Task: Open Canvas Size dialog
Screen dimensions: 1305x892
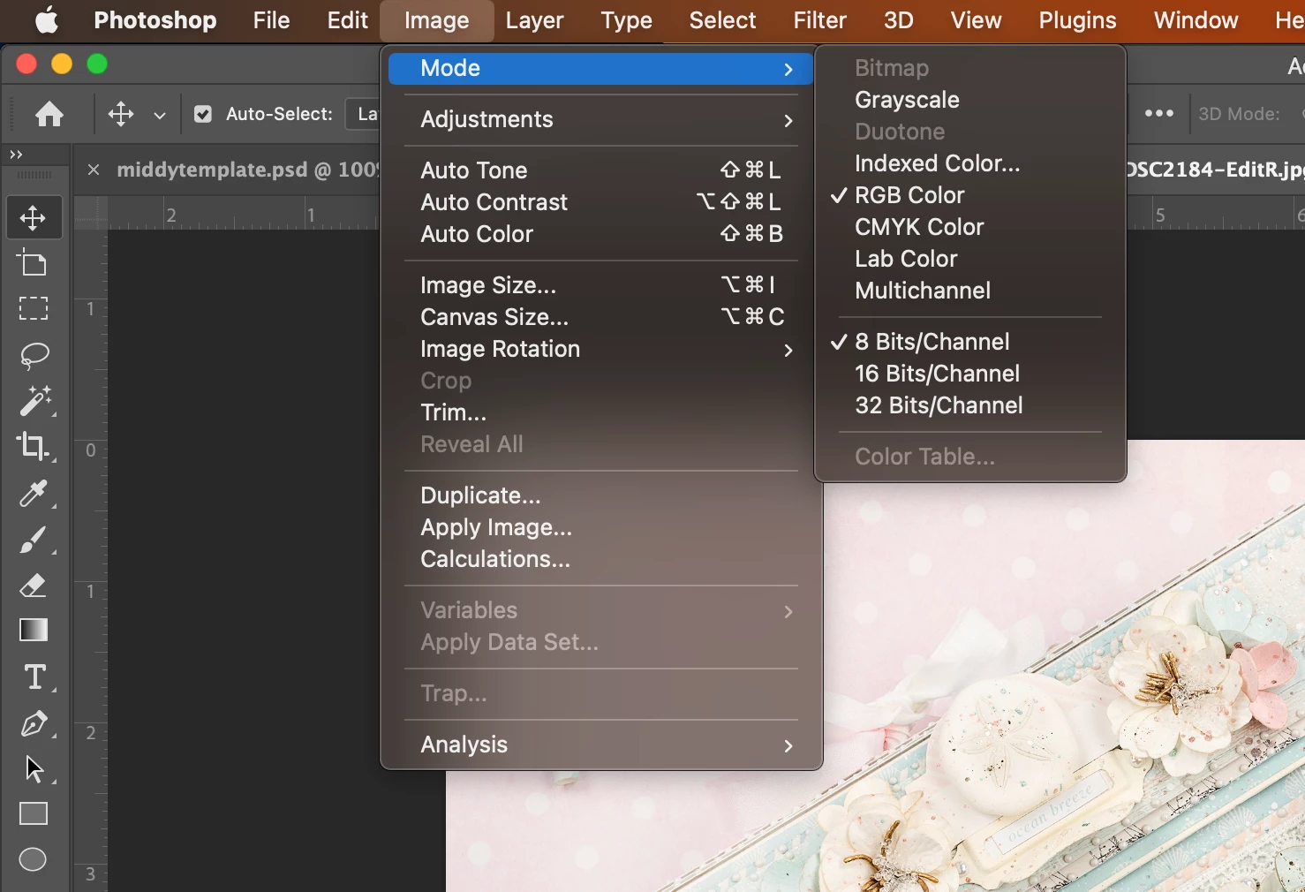Action: pos(600,317)
